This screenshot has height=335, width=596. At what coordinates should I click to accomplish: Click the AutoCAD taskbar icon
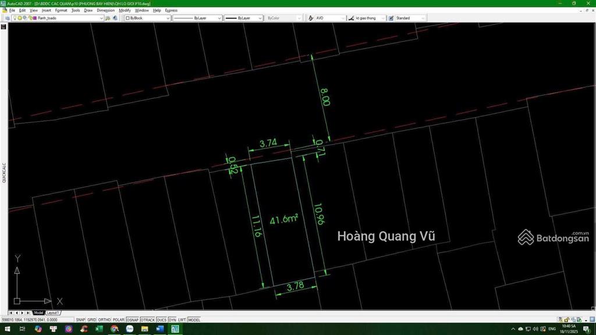point(175,329)
